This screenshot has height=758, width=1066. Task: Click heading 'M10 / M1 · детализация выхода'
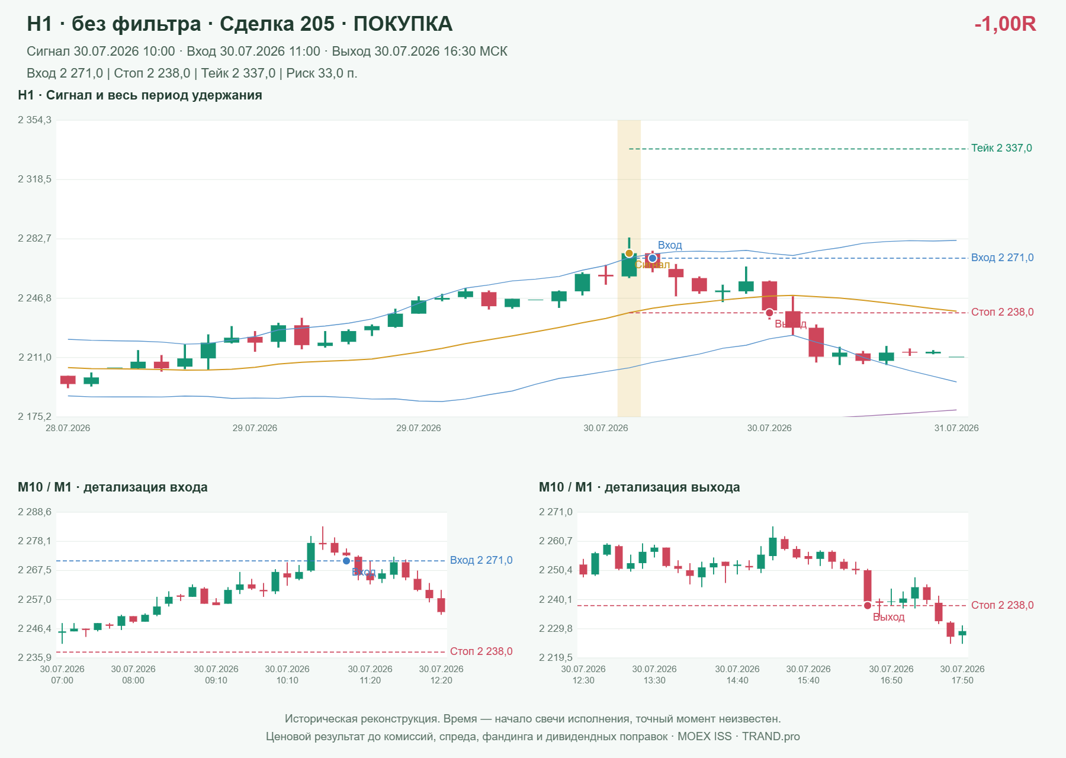(639, 487)
